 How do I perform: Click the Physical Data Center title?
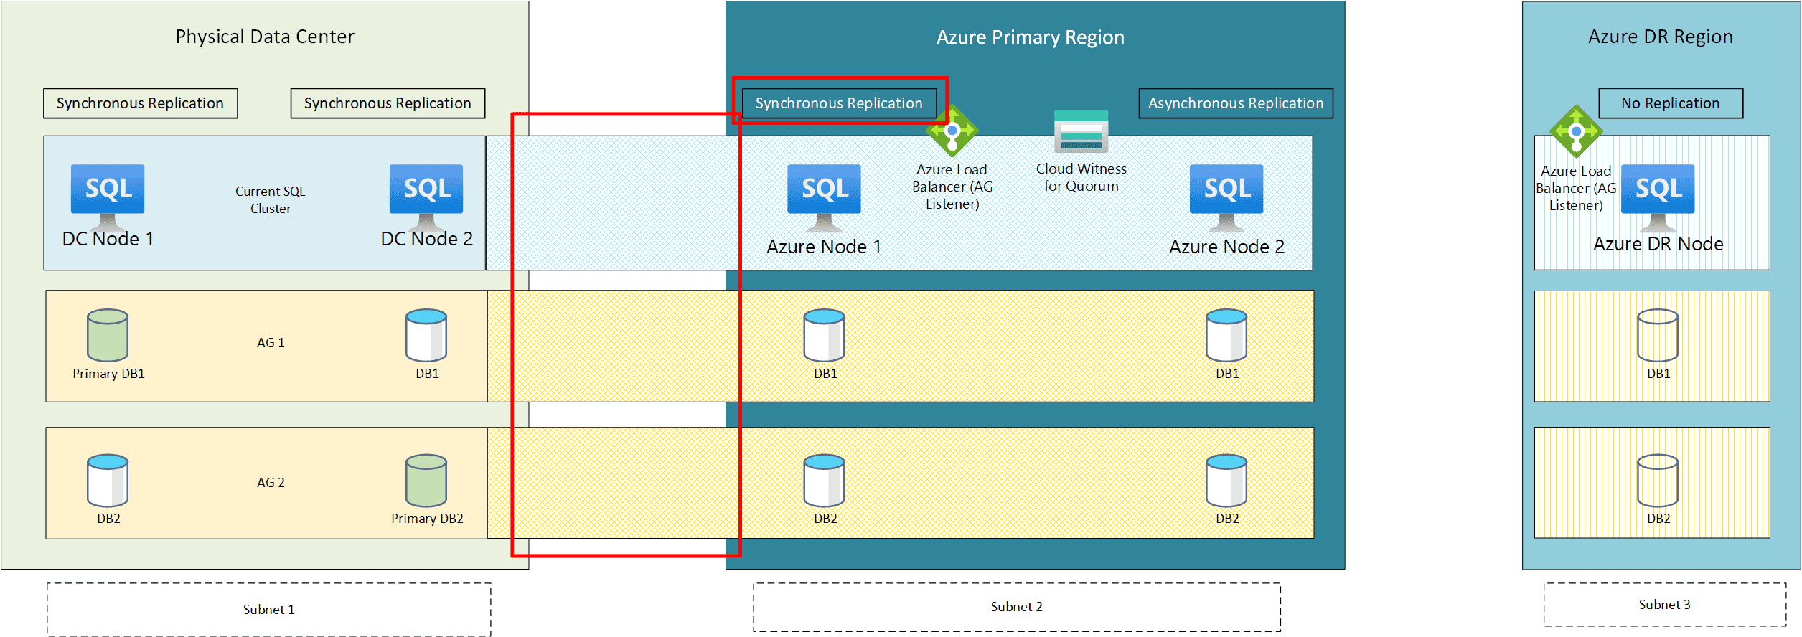(x=265, y=37)
